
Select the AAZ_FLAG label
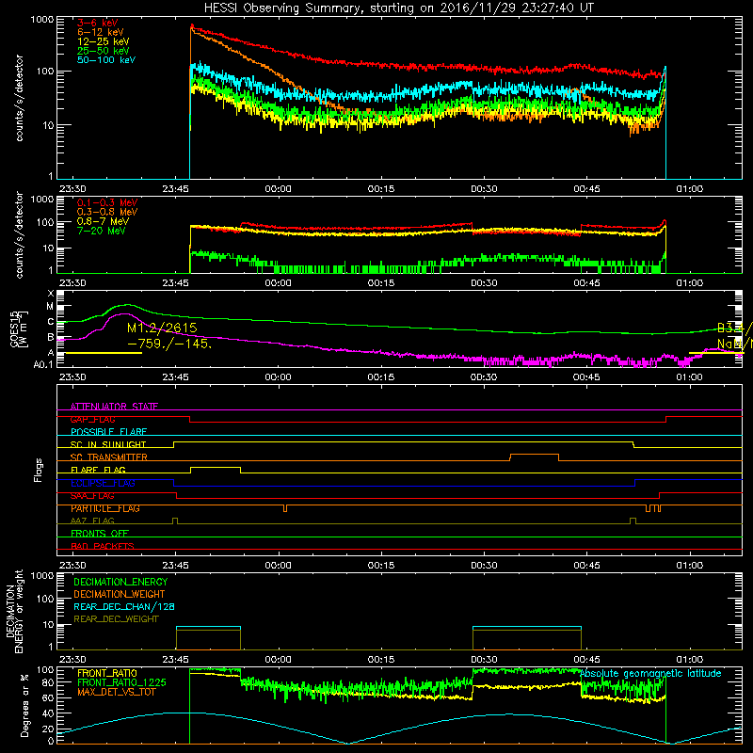coord(92,521)
